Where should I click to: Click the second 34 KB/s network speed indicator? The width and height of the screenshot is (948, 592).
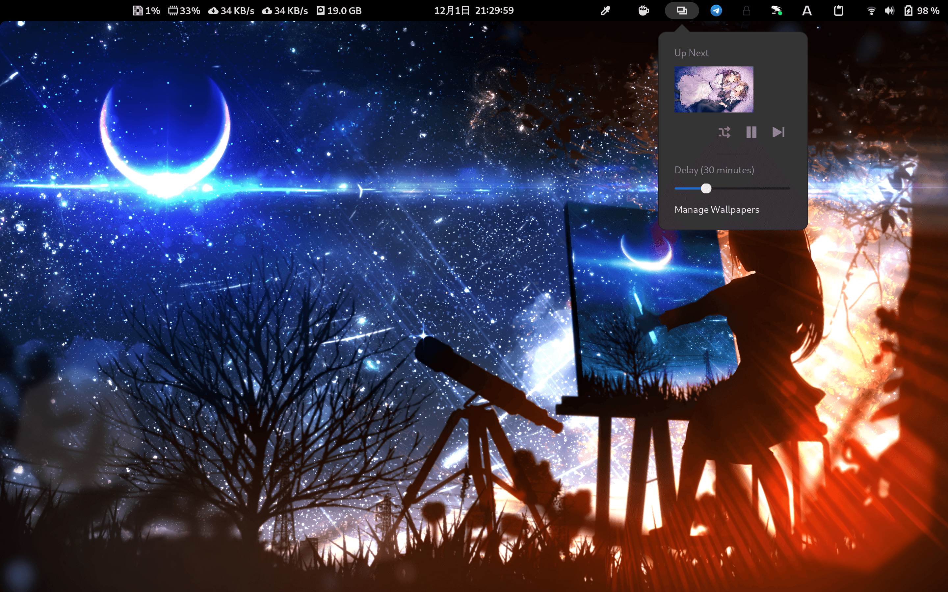(285, 11)
